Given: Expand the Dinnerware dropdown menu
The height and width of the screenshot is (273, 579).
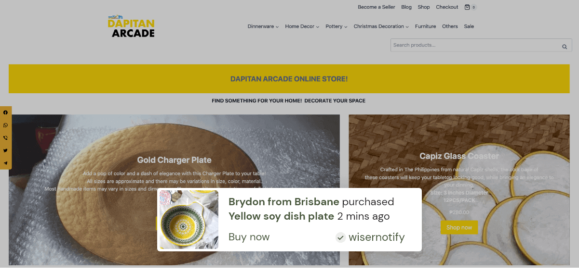Looking at the screenshot, I should click(x=263, y=26).
